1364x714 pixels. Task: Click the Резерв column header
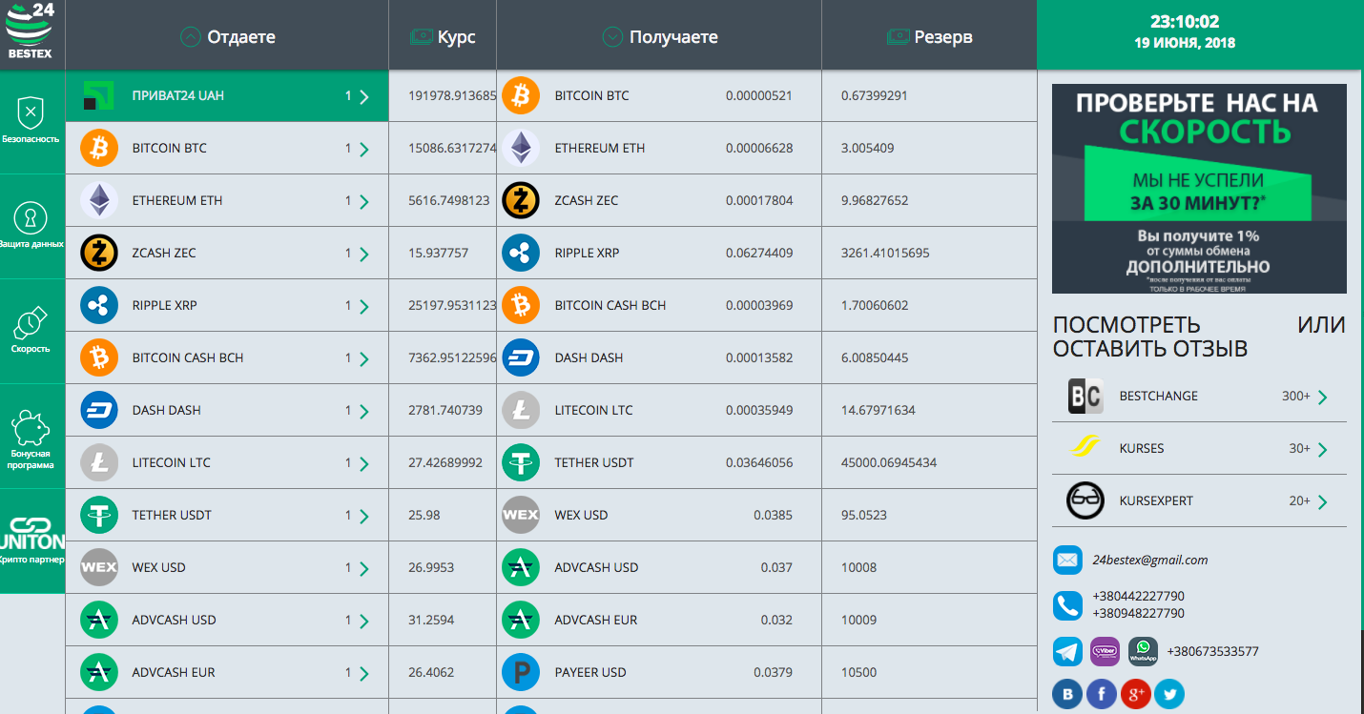pos(929,37)
